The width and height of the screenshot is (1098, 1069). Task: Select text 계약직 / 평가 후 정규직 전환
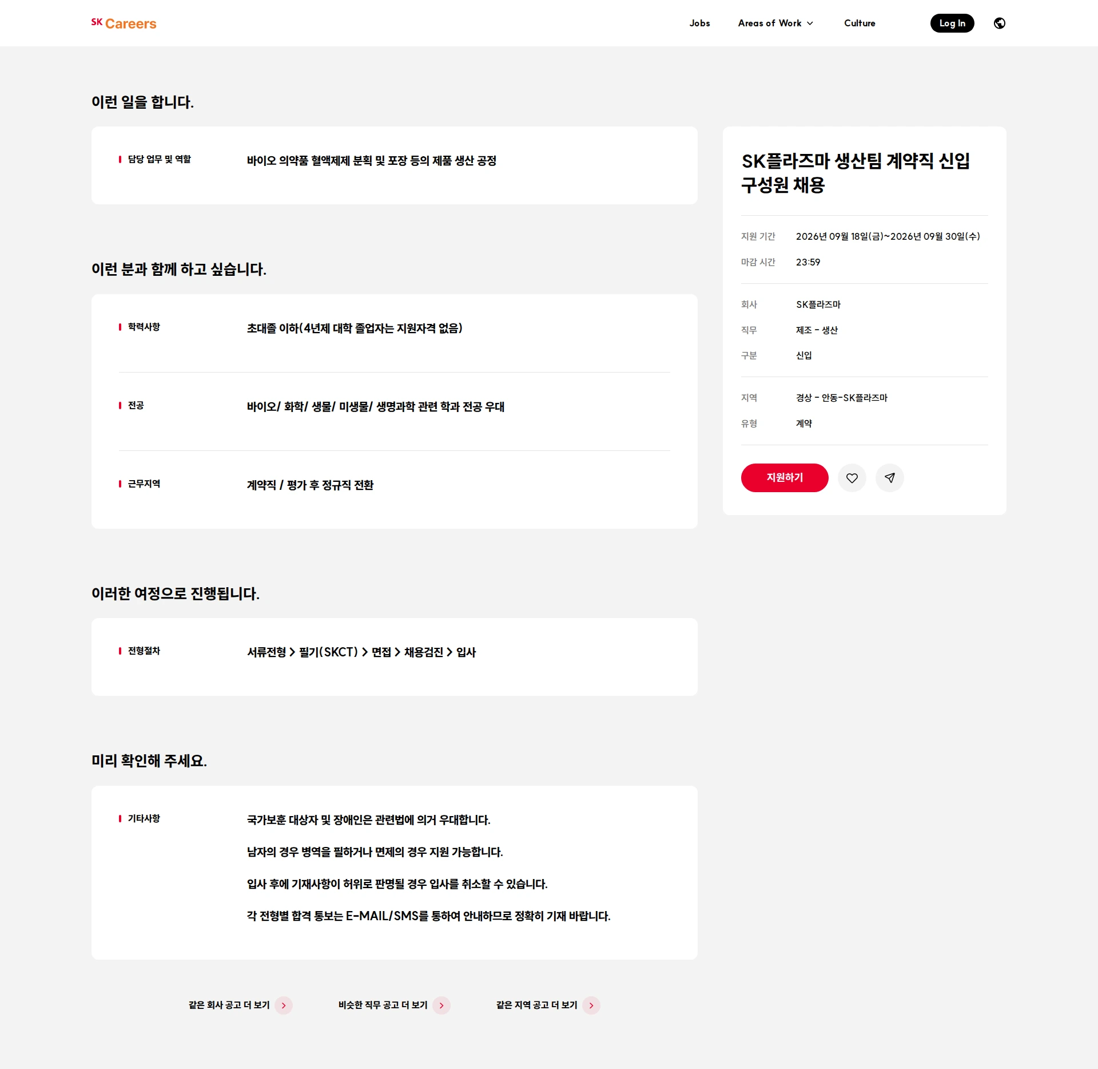[x=310, y=485]
